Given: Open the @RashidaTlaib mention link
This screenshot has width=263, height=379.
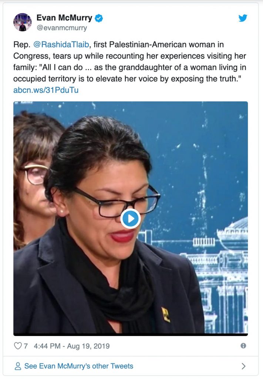Looking at the screenshot, I should (x=61, y=44).
